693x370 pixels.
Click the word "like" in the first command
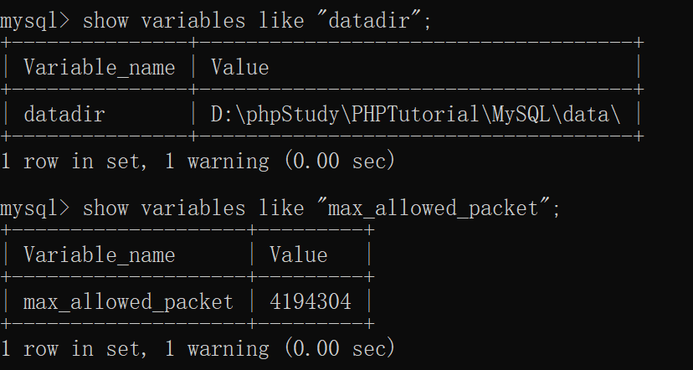(x=281, y=21)
